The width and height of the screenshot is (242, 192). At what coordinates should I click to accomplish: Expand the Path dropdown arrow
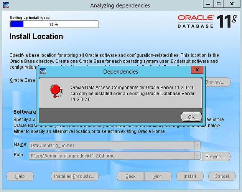coord(197,156)
